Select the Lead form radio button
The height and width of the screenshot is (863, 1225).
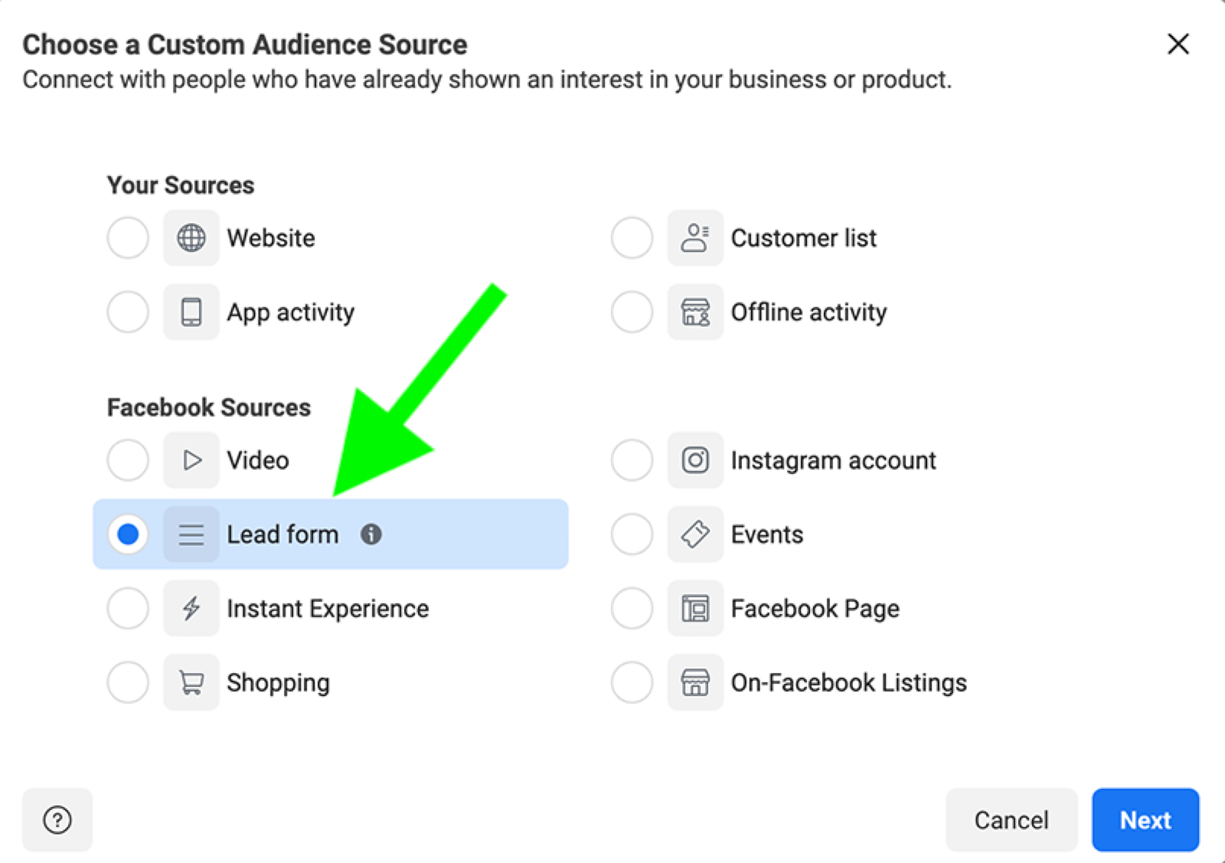pyautogui.click(x=128, y=534)
